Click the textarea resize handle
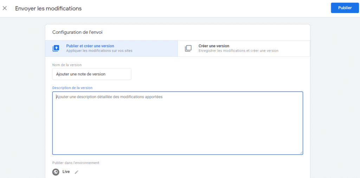The image size is (360, 178). [x=301, y=153]
